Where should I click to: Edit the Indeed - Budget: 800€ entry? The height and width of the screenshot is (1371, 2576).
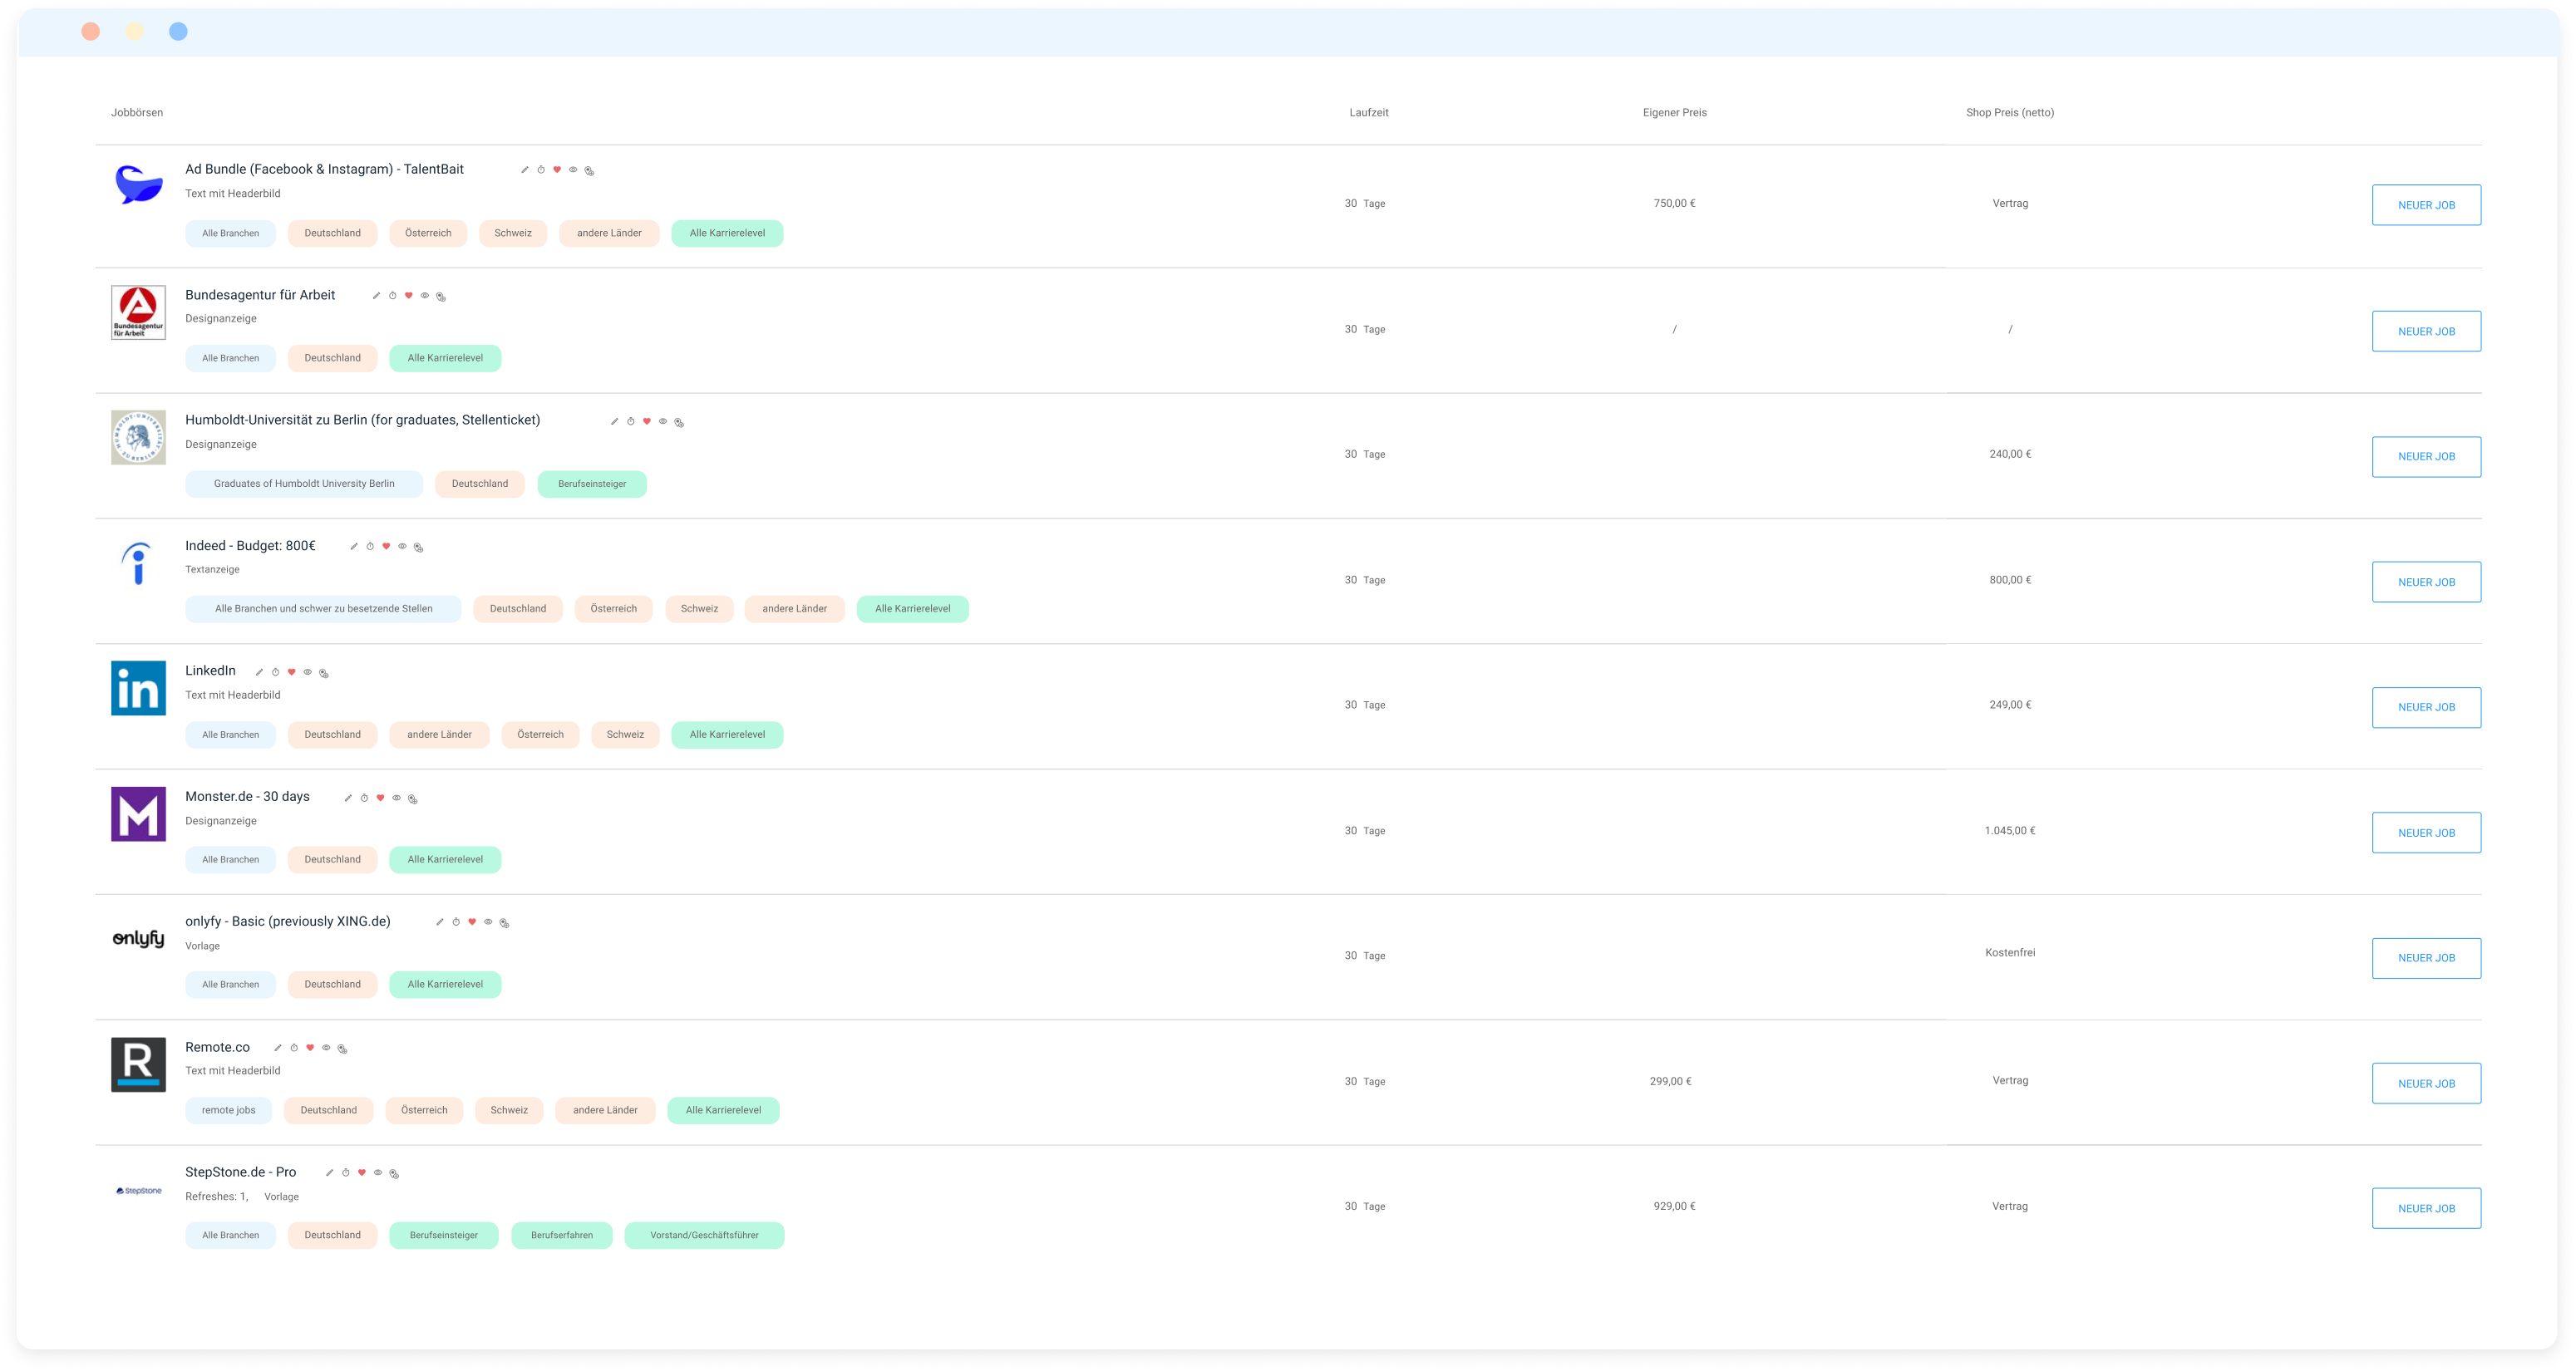pos(354,547)
